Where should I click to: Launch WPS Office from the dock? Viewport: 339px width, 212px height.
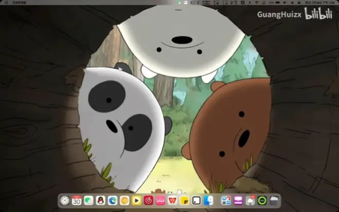(173, 200)
